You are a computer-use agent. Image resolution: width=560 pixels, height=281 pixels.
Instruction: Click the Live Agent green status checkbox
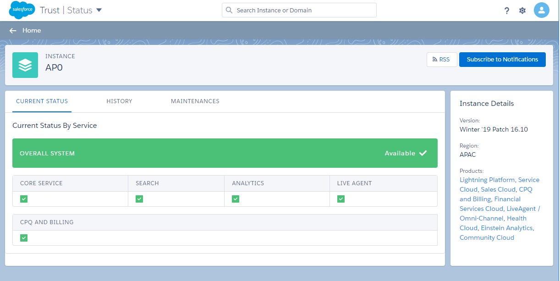(341, 199)
